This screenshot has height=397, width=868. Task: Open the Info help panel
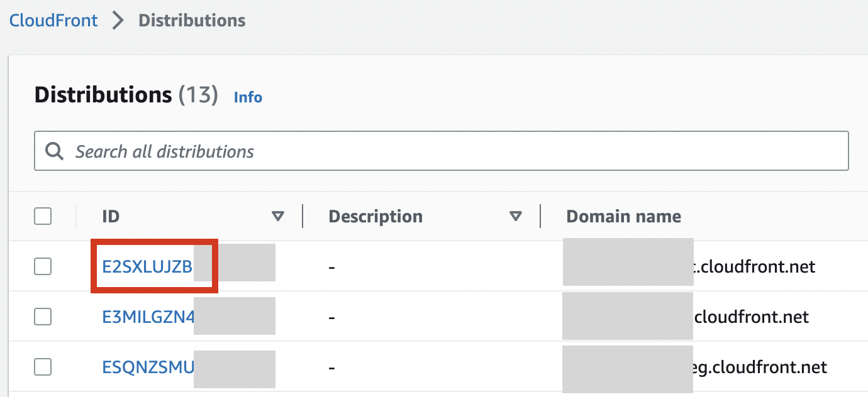pos(247,97)
